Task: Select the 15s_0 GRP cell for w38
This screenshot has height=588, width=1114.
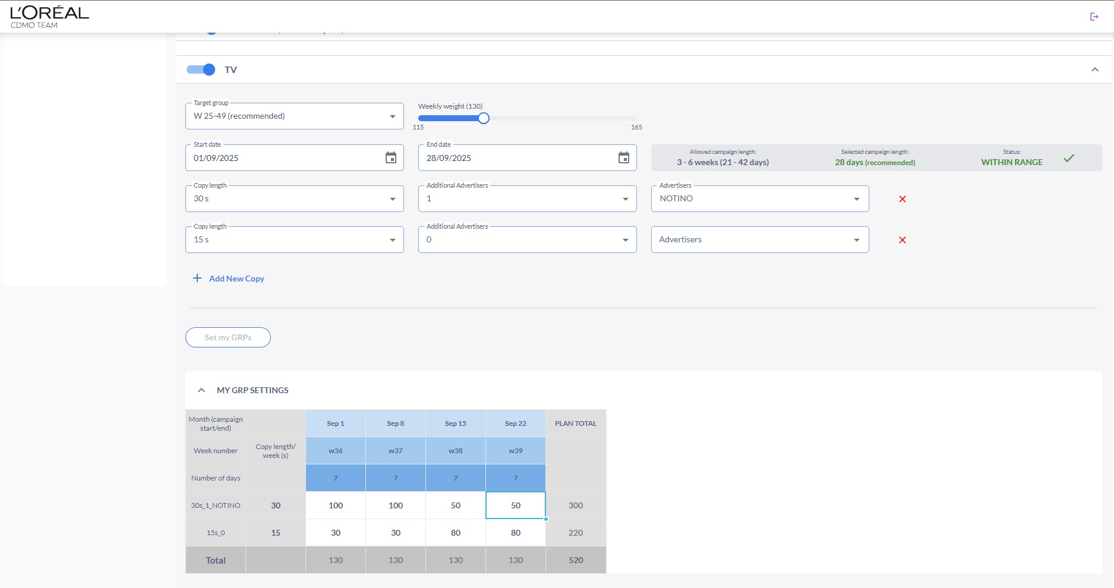Action: [x=456, y=533]
